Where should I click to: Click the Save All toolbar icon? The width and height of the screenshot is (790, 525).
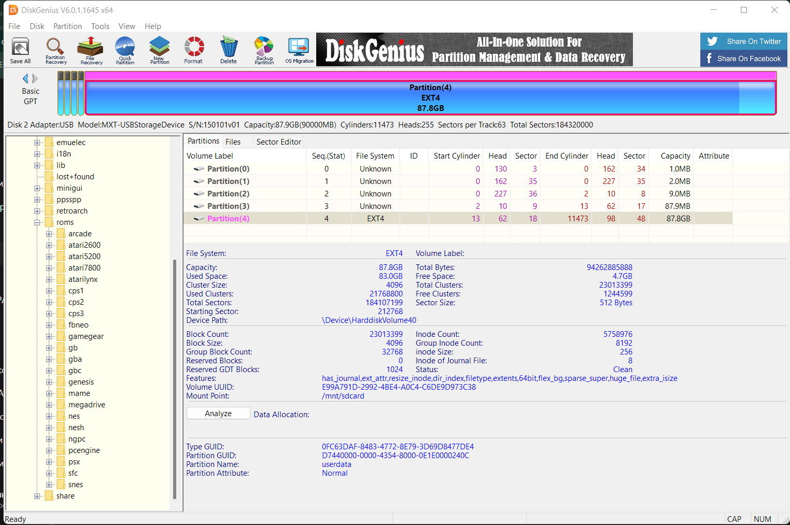tap(20, 50)
